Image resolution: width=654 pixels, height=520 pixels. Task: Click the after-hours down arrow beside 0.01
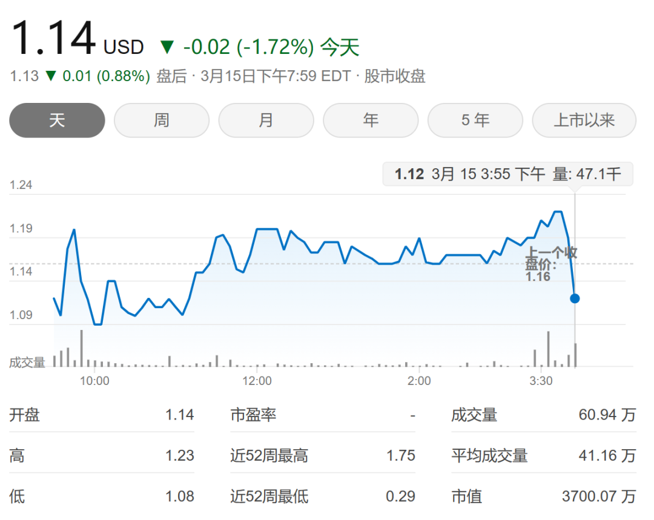tap(51, 76)
